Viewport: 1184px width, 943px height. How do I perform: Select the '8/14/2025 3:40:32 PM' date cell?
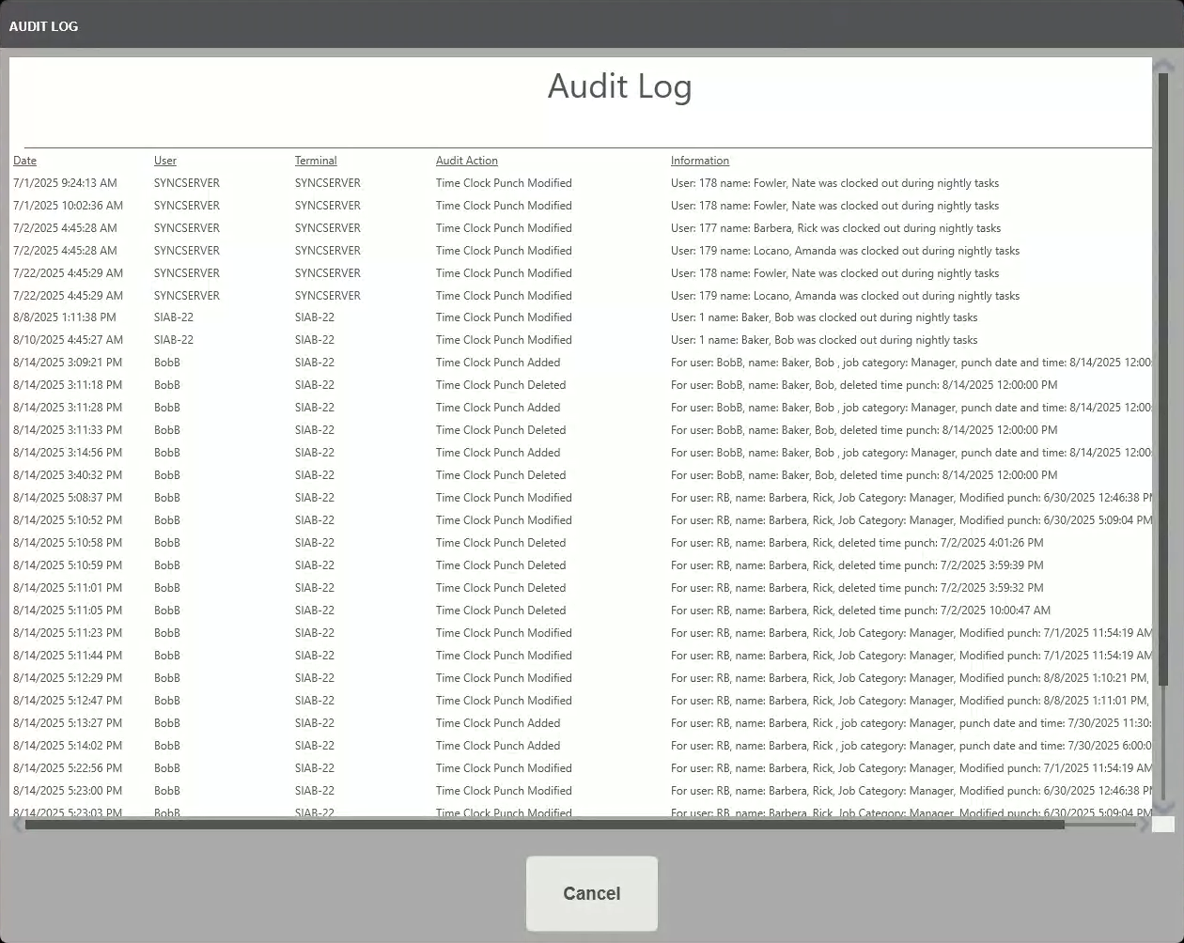pos(68,475)
